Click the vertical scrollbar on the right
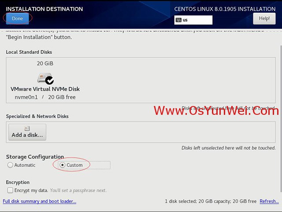 click(x=280, y=110)
